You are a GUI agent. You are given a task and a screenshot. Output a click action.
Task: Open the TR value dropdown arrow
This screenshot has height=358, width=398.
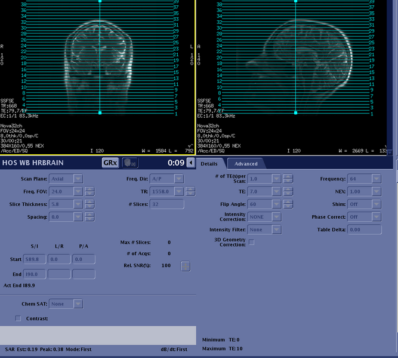(178, 191)
